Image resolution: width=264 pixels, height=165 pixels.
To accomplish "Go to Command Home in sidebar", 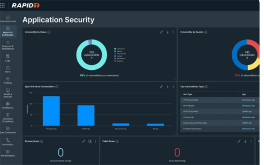I will click(x=8, y=19).
